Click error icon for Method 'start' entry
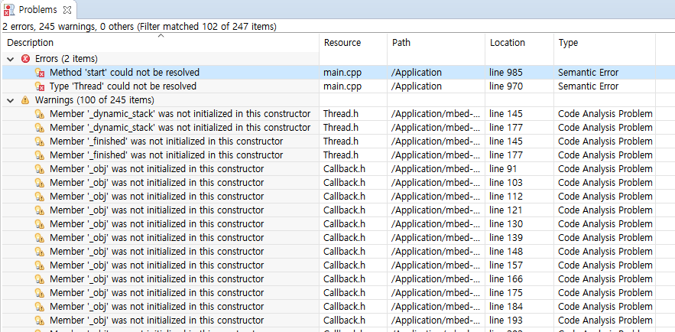This screenshot has height=332, width=675. 40,73
